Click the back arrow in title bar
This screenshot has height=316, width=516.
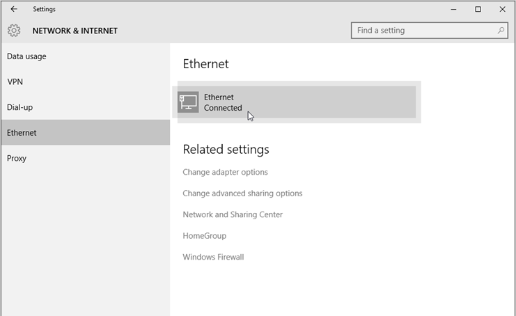(14, 10)
